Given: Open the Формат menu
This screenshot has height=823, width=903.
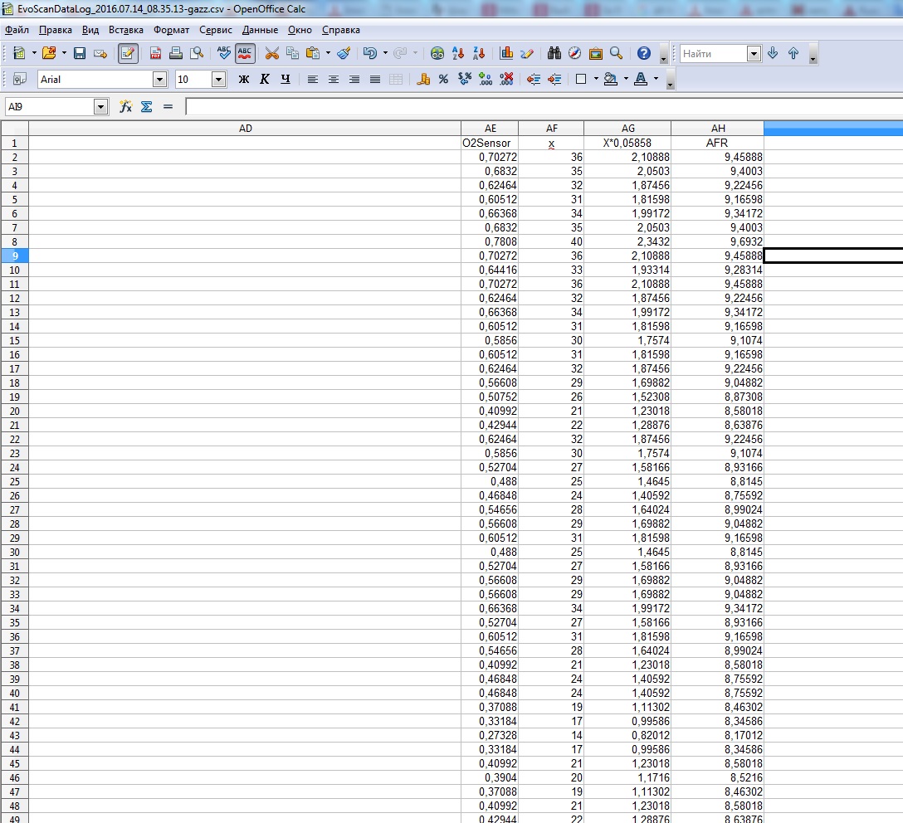Looking at the screenshot, I should 171,30.
